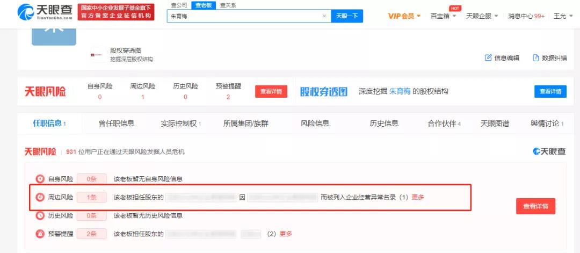This screenshot has height=253, width=580.
Task: Open 消息中心 notifications
Action: pos(526,16)
